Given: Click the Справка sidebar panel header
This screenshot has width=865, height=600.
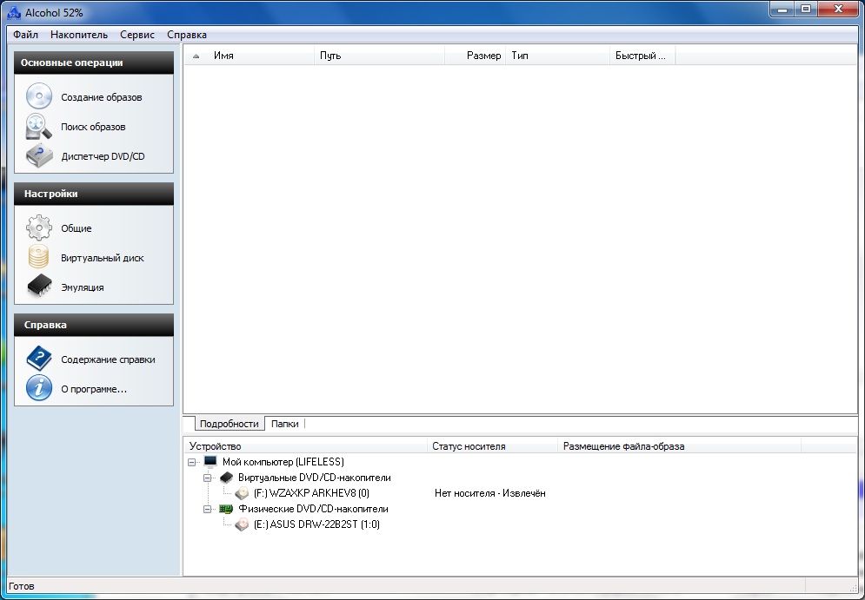Looking at the screenshot, I should coord(94,325).
